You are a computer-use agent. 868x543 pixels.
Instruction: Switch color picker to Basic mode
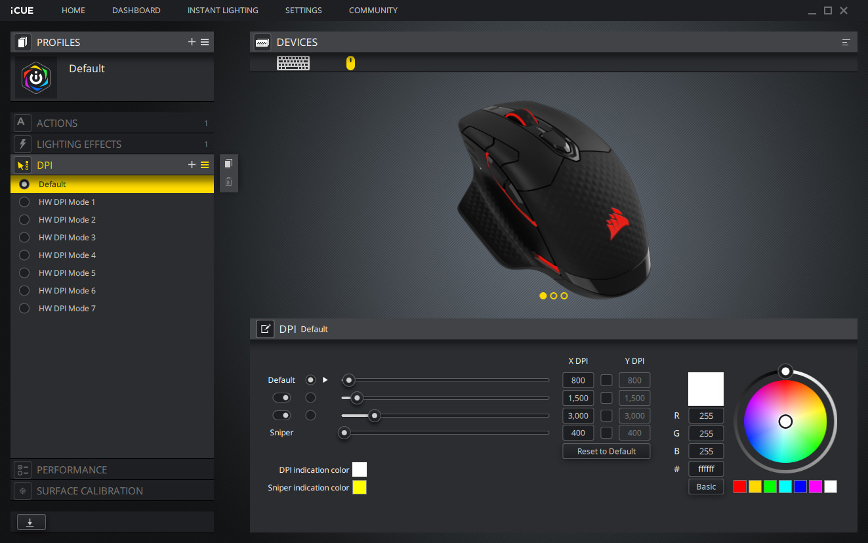pyautogui.click(x=706, y=487)
